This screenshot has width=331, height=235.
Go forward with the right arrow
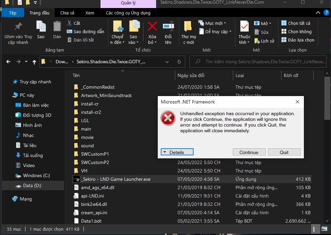click(x=18, y=62)
